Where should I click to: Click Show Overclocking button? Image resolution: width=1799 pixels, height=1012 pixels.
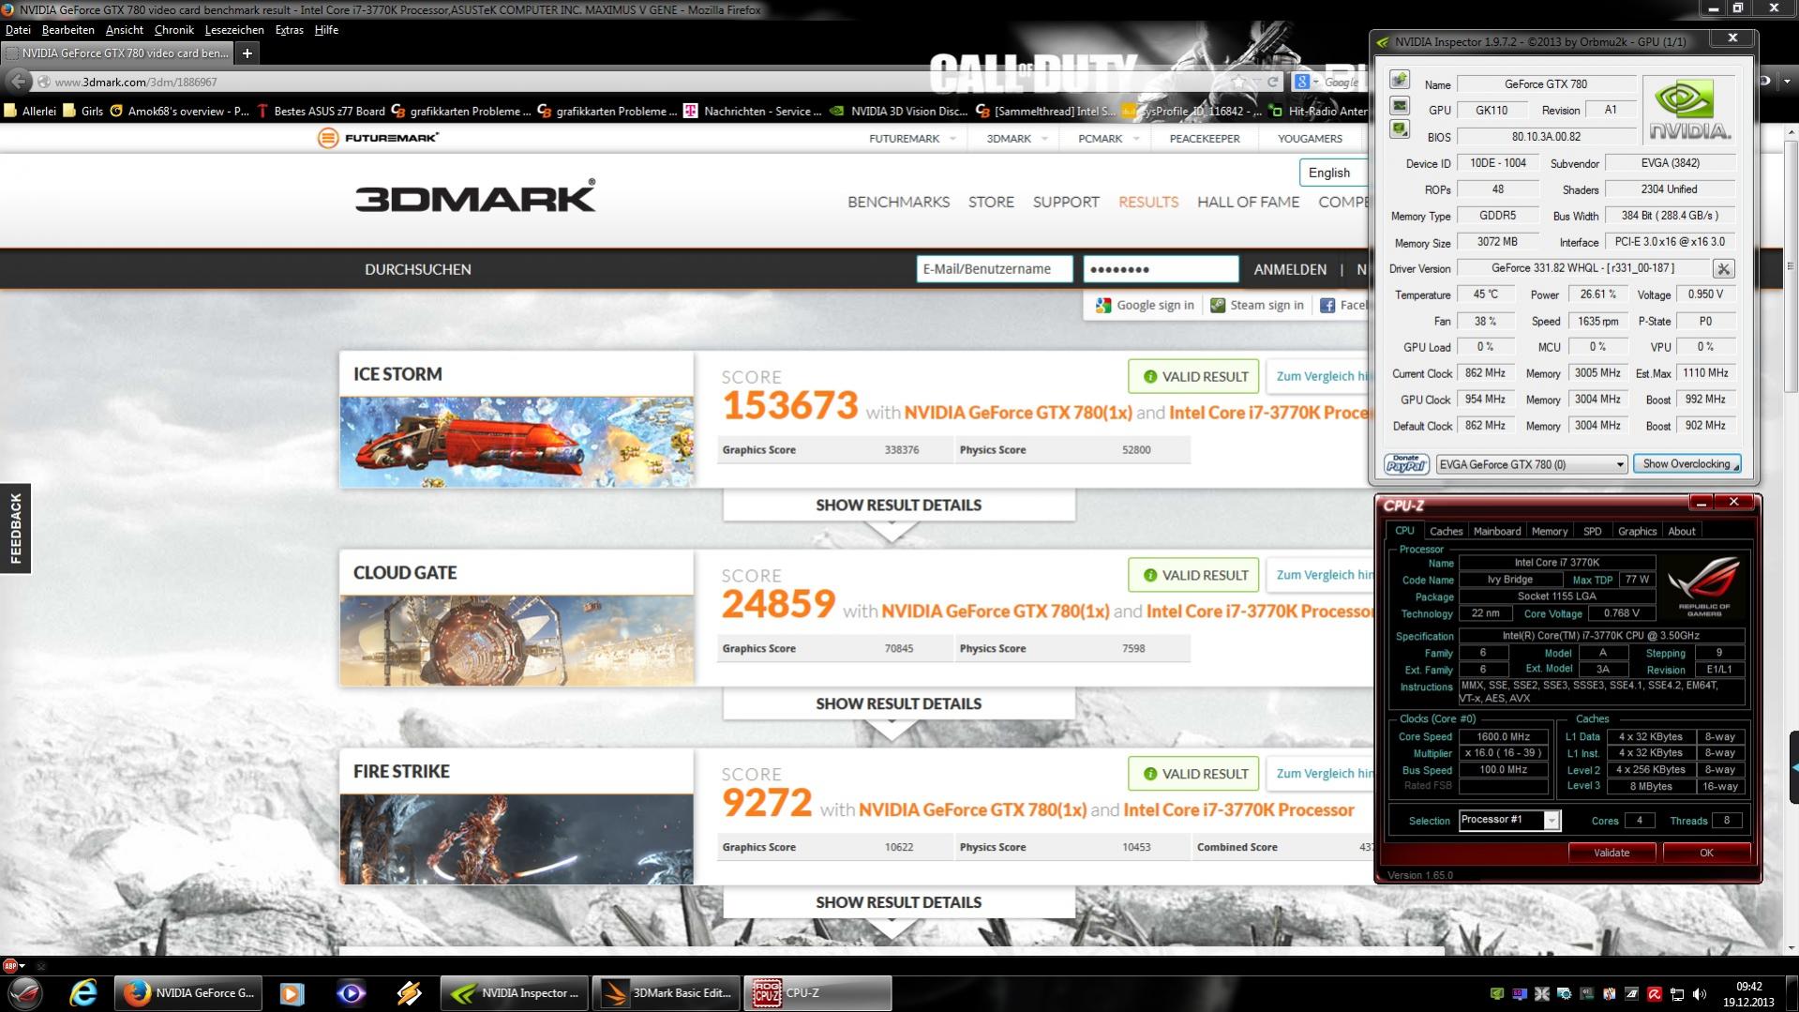[x=1687, y=464]
